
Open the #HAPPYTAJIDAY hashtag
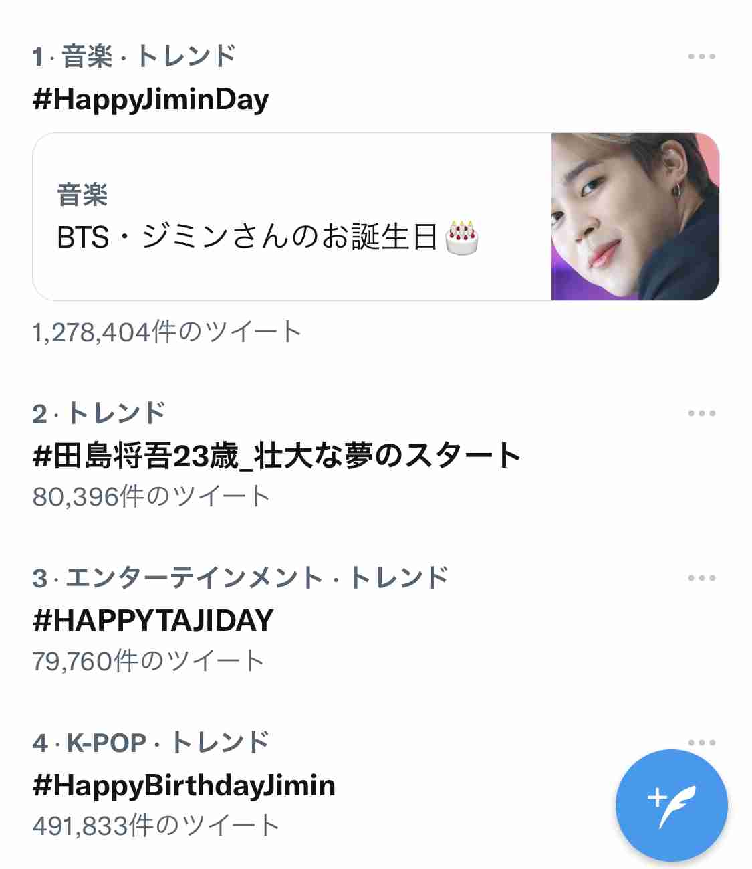[x=153, y=621]
